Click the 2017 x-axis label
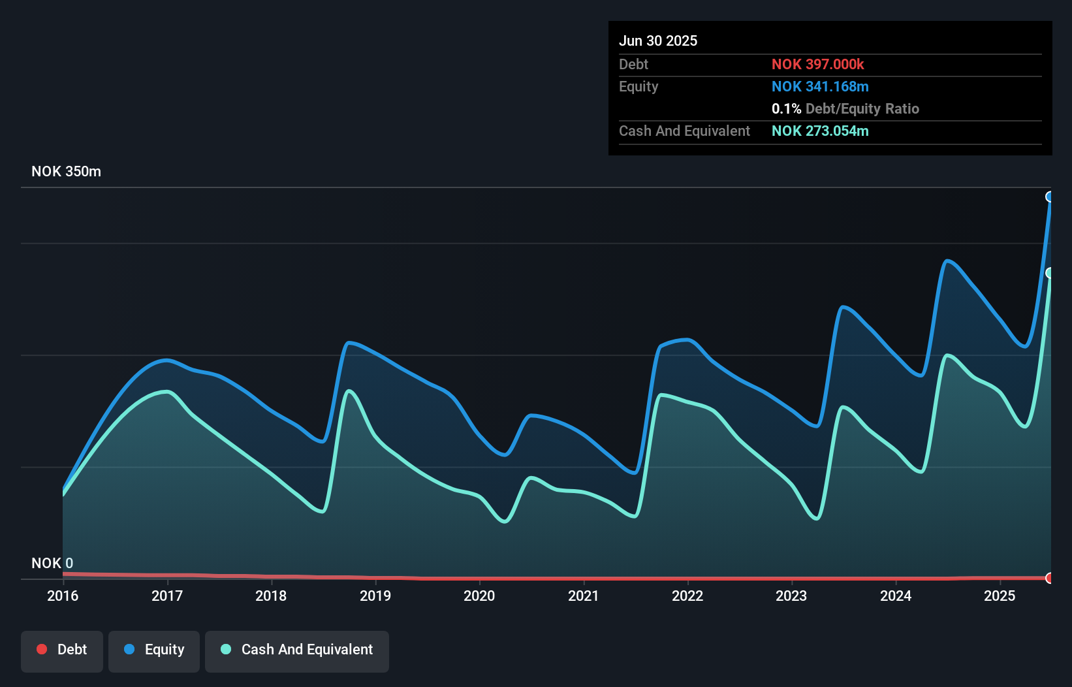The image size is (1072, 687). pyautogui.click(x=167, y=596)
